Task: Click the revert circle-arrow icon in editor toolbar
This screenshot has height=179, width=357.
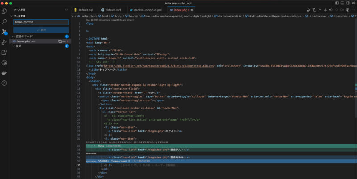Action: 331,10
